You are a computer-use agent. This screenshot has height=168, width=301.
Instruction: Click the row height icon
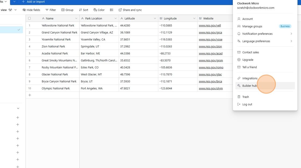111,10
